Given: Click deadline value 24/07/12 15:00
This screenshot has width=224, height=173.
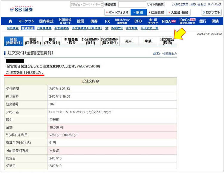Looking at the screenshot, I should 60,97.
